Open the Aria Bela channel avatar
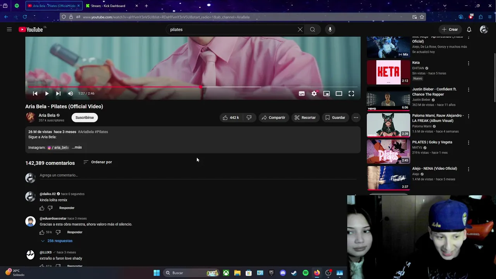This screenshot has width=496, height=279. 30,117
